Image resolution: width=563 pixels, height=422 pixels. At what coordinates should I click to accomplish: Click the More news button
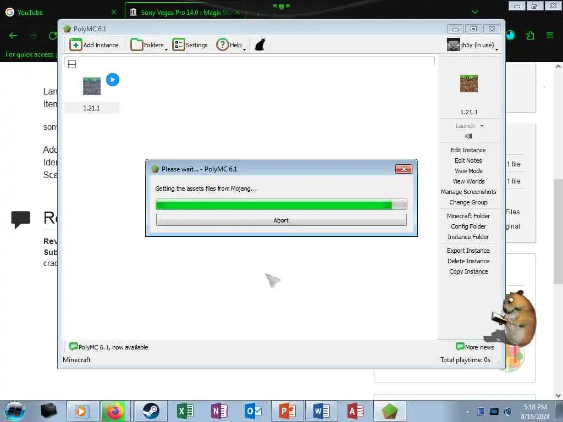475,347
